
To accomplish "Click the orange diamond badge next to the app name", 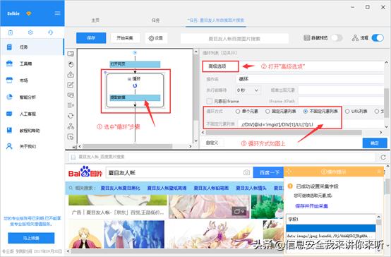I will pos(29,13).
